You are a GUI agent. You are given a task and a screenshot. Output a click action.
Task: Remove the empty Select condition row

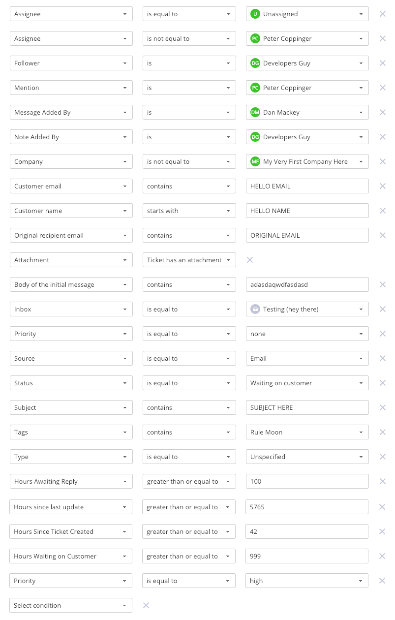pos(146,605)
